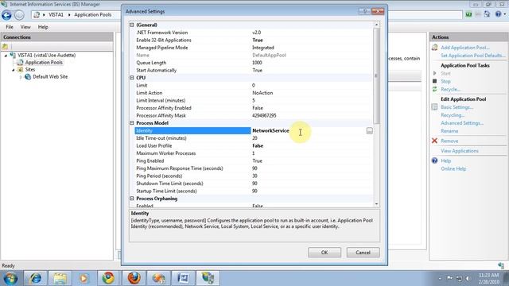509x286 pixels.
Task: Select Ping Enabled property row
Action: (254, 160)
